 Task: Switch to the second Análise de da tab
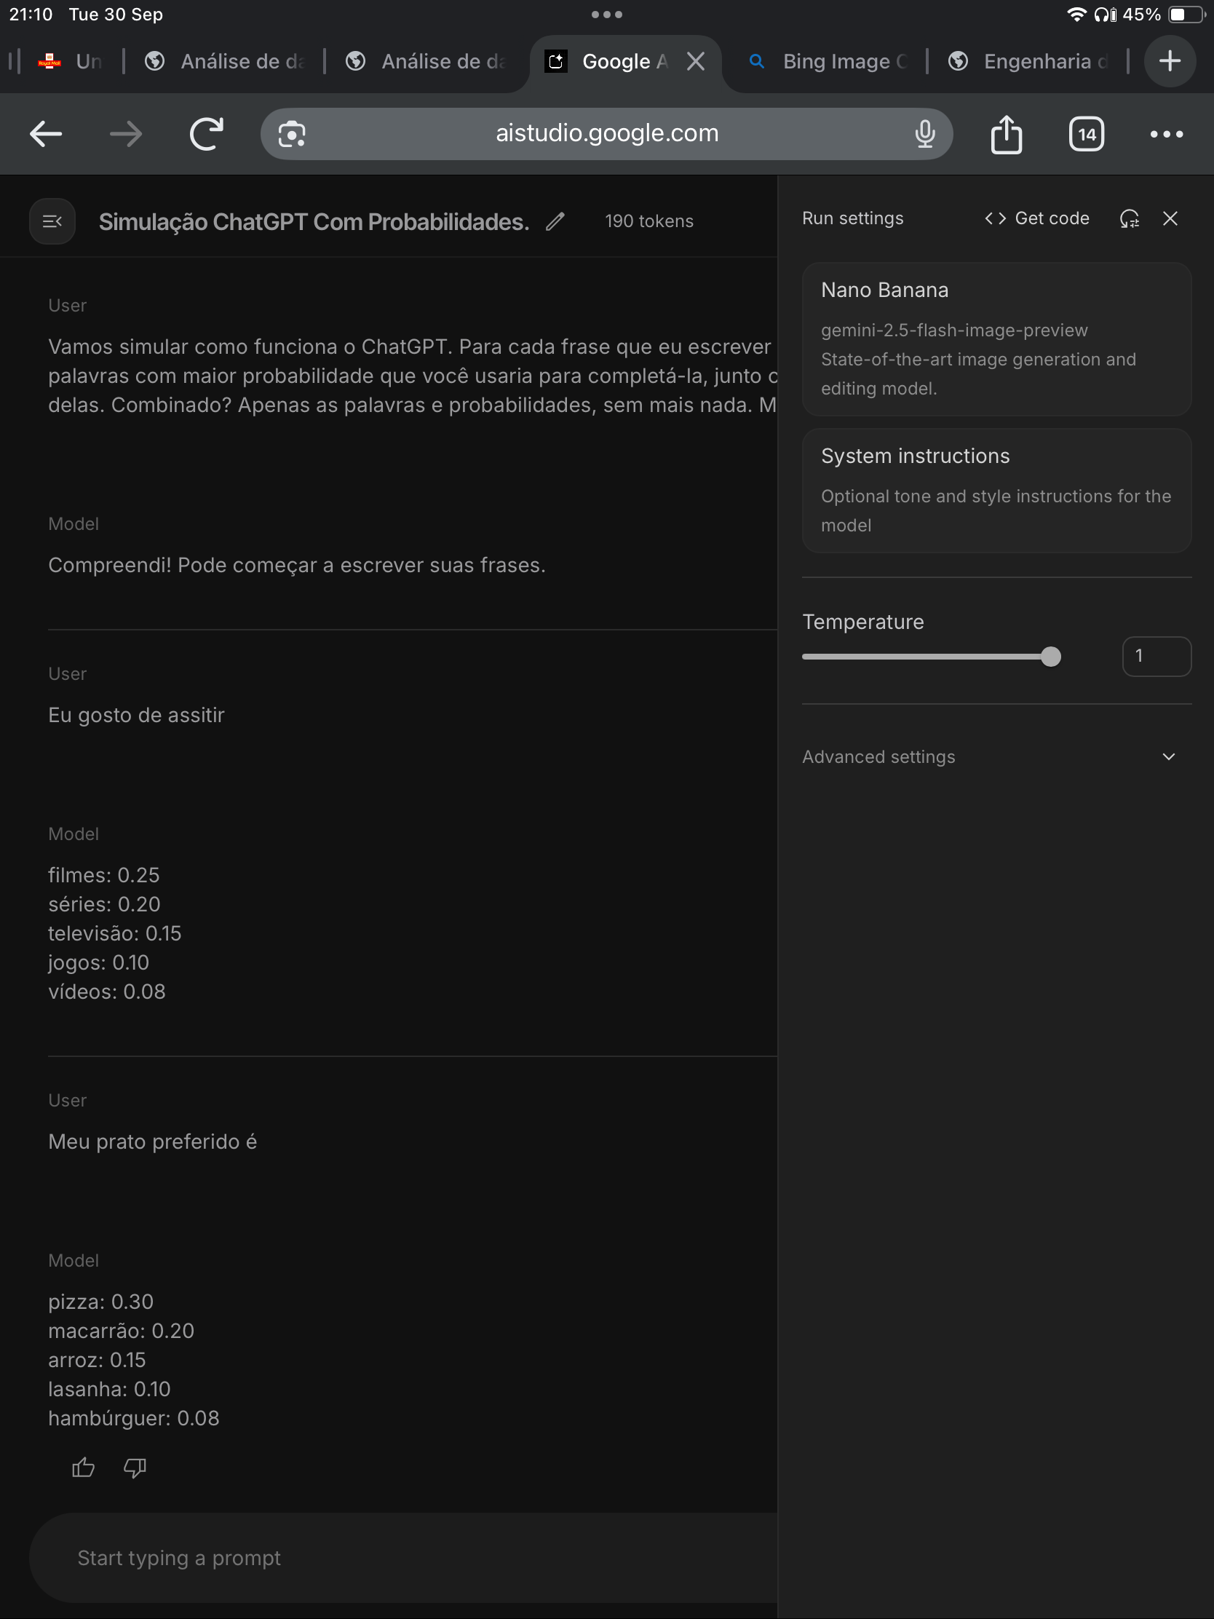(x=425, y=61)
